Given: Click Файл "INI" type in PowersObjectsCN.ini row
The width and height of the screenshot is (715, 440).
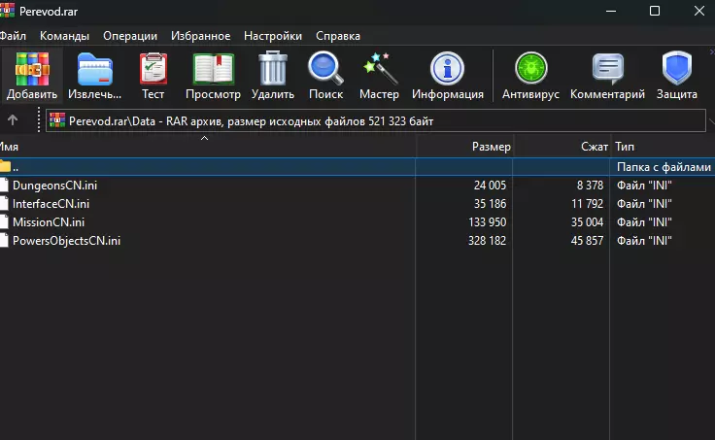Looking at the screenshot, I should 644,241.
